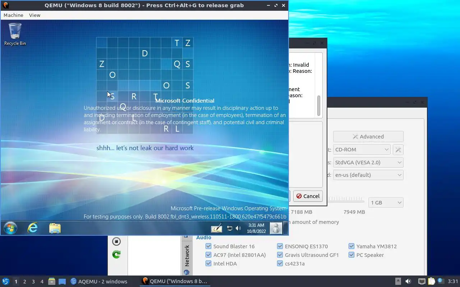Viewport: 460px width, 287px height.
Task: Click the removable media eject icon in host tray
Action: [398, 281]
